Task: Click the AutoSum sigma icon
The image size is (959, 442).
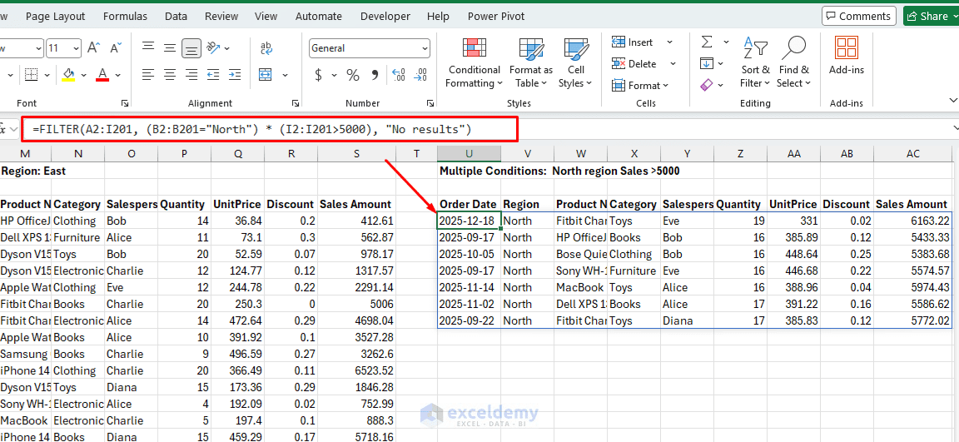Action: coord(707,42)
